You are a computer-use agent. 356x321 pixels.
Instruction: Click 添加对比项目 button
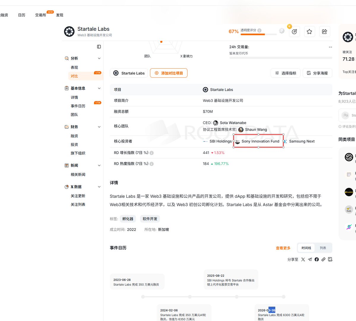(169, 73)
